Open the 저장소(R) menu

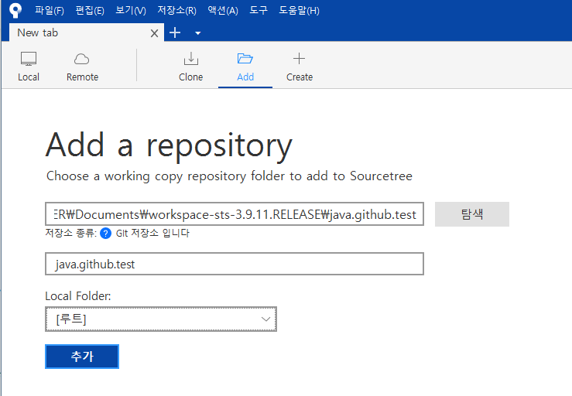pos(176,10)
